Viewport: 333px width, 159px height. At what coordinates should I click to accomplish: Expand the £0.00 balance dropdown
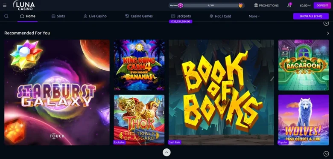pyautogui.click(x=305, y=6)
